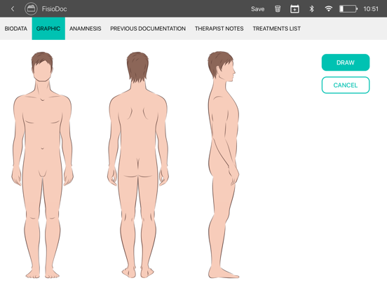Tap the Bluetooth status icon
Screen dimensions: 387x290
[312, 9]
